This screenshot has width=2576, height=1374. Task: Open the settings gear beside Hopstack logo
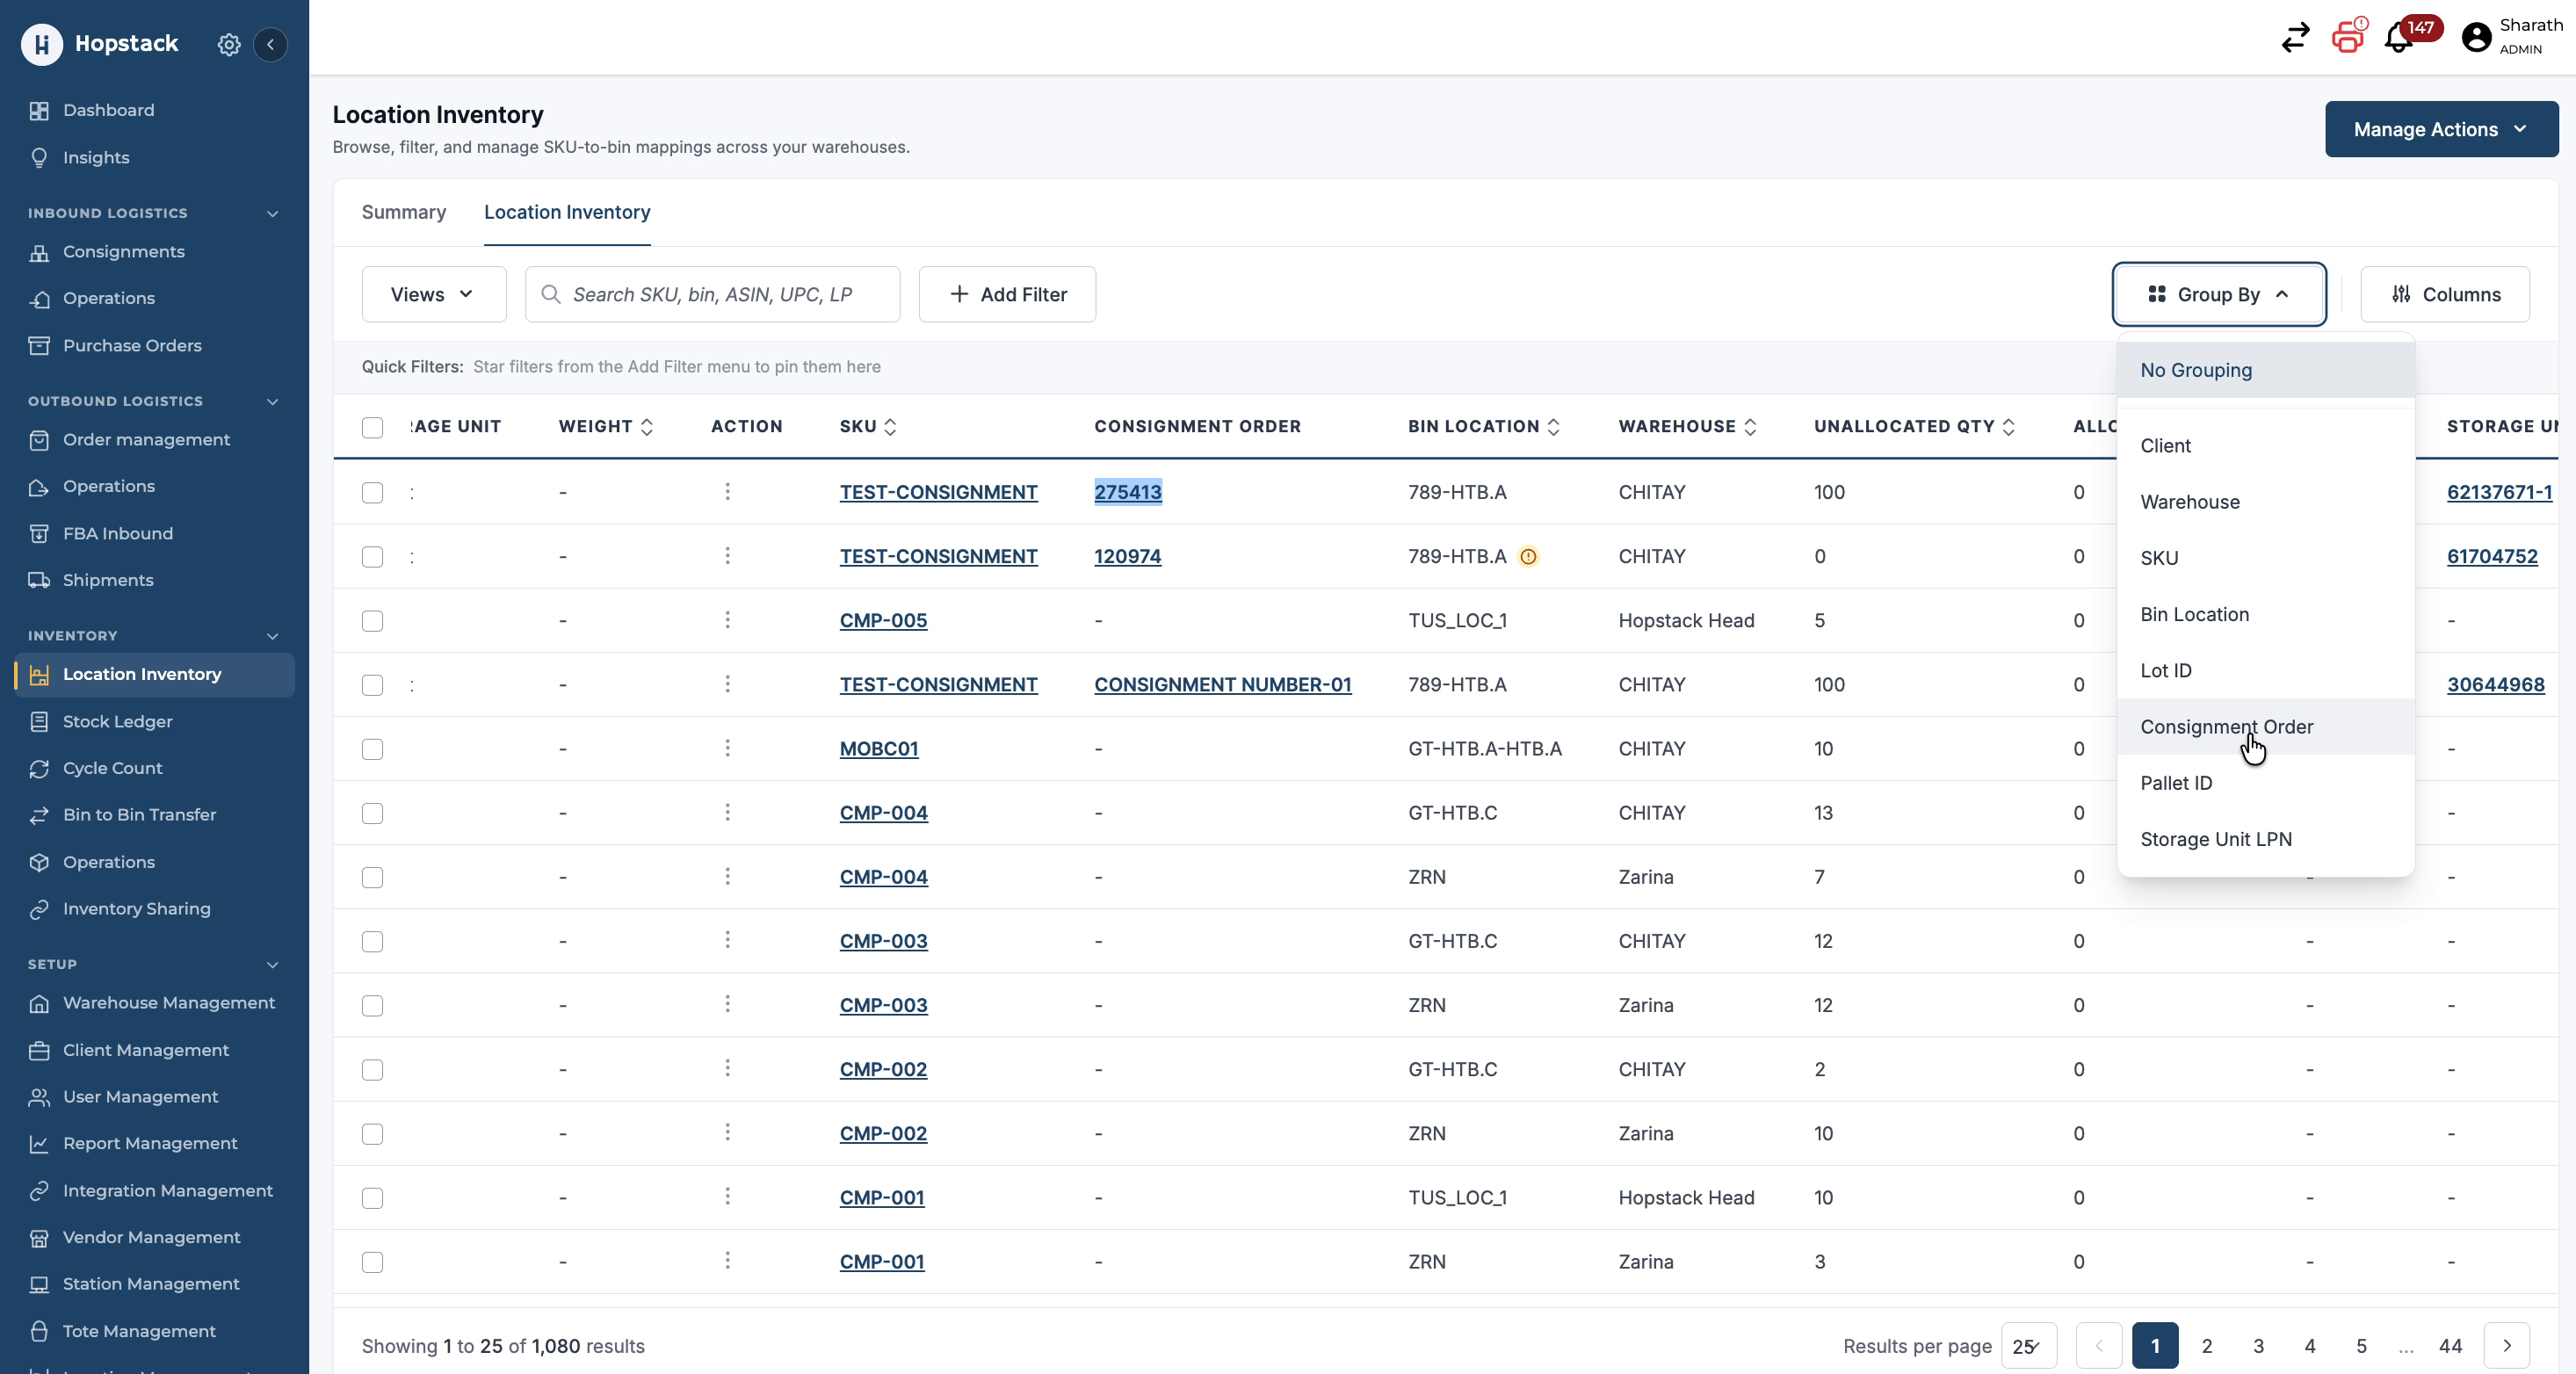click(x=229, y=44)
